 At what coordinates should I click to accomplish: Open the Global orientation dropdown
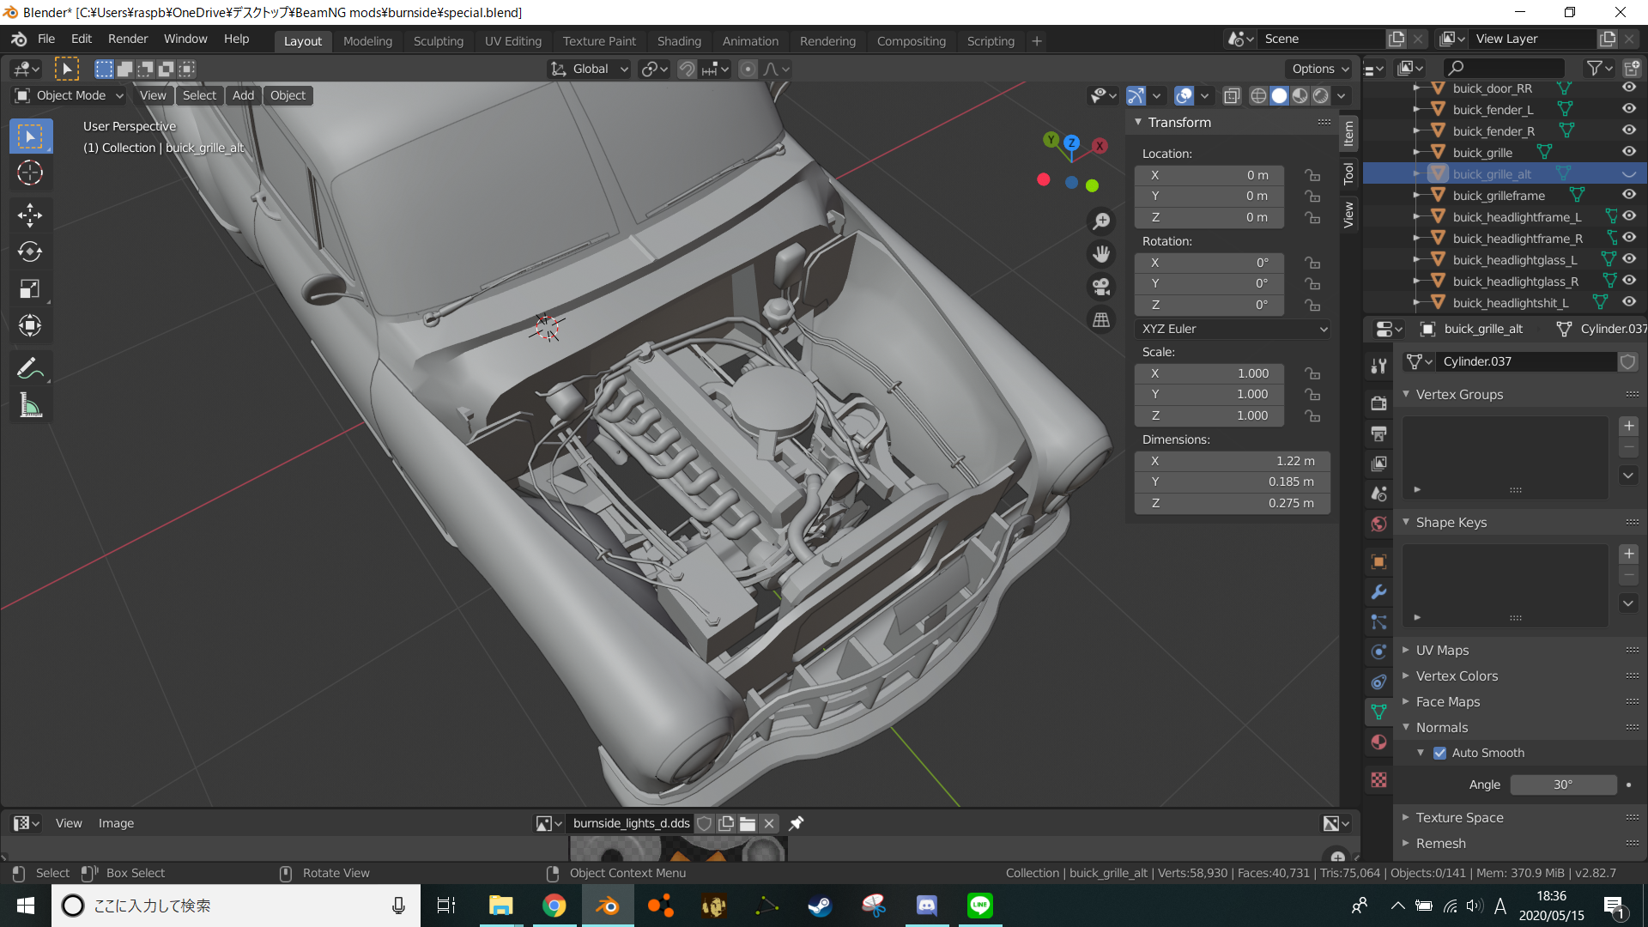[590, 69]
